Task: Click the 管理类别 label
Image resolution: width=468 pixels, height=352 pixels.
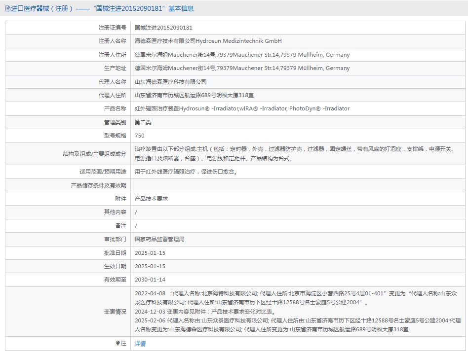Action: coord(115,122)
